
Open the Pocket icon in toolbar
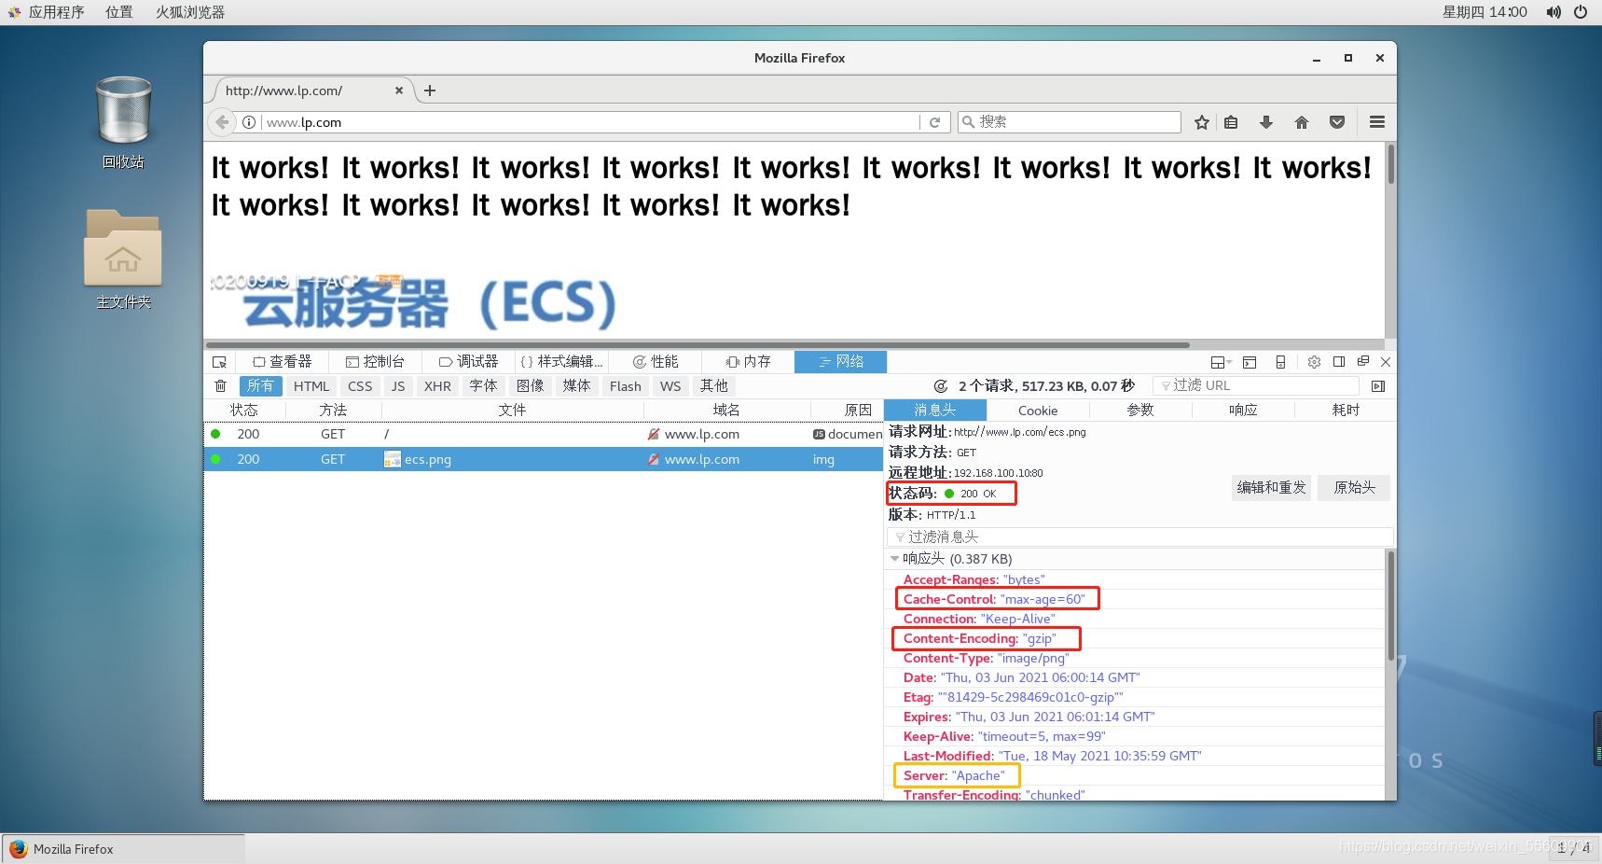point(1337,122)
